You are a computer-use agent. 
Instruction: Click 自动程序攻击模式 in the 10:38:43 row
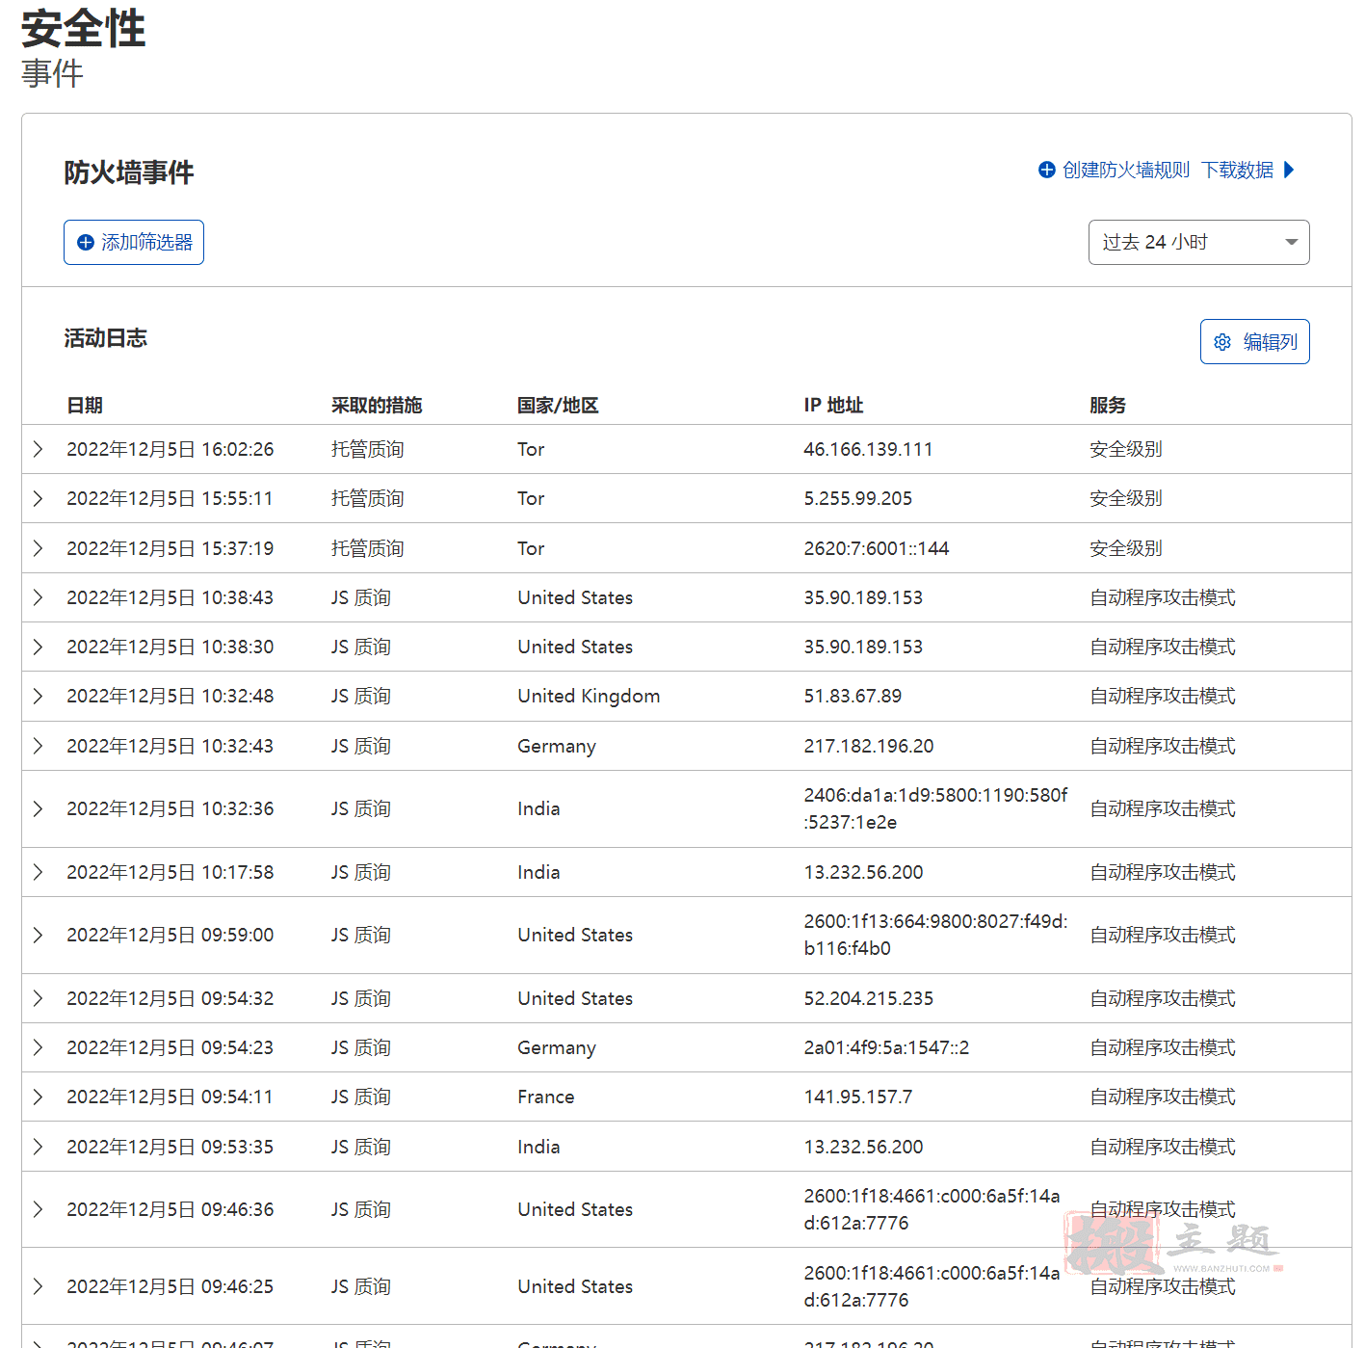click(1163, 597)
